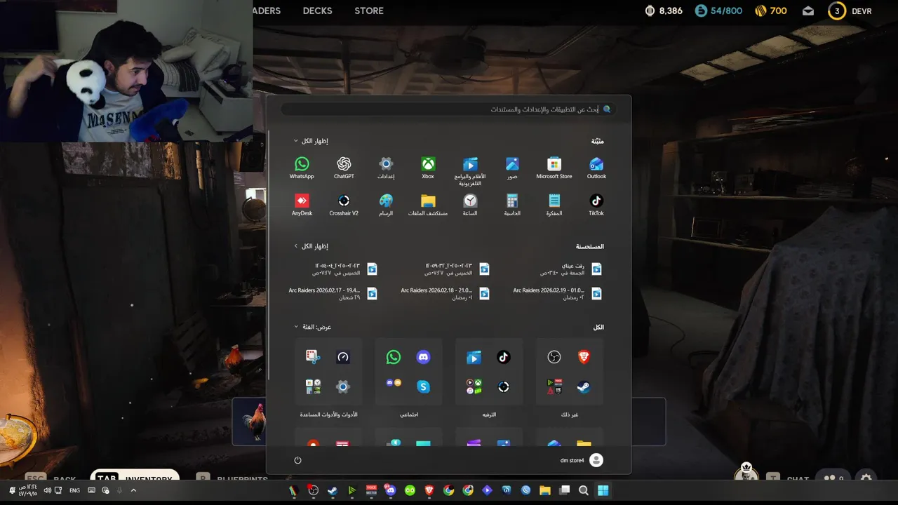Open taskbar Search magnifier

coord(584,491)
